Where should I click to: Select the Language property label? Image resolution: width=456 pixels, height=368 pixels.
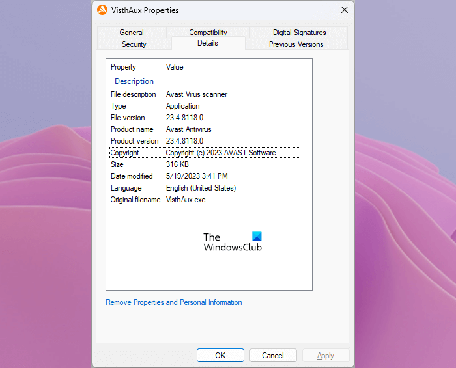pos(126,188)
